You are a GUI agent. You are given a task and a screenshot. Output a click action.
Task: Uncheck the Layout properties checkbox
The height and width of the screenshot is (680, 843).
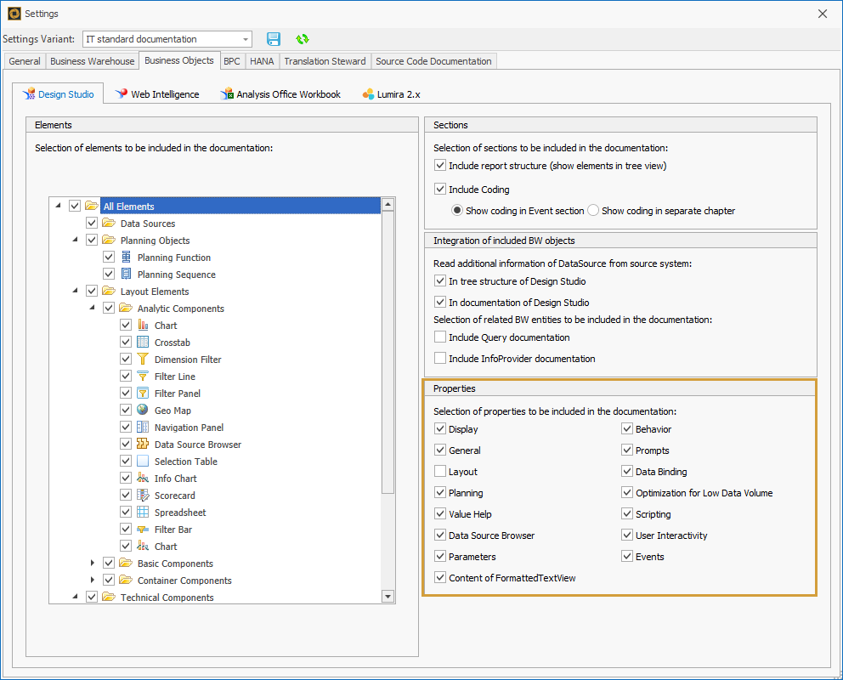[x=439, y=471]
